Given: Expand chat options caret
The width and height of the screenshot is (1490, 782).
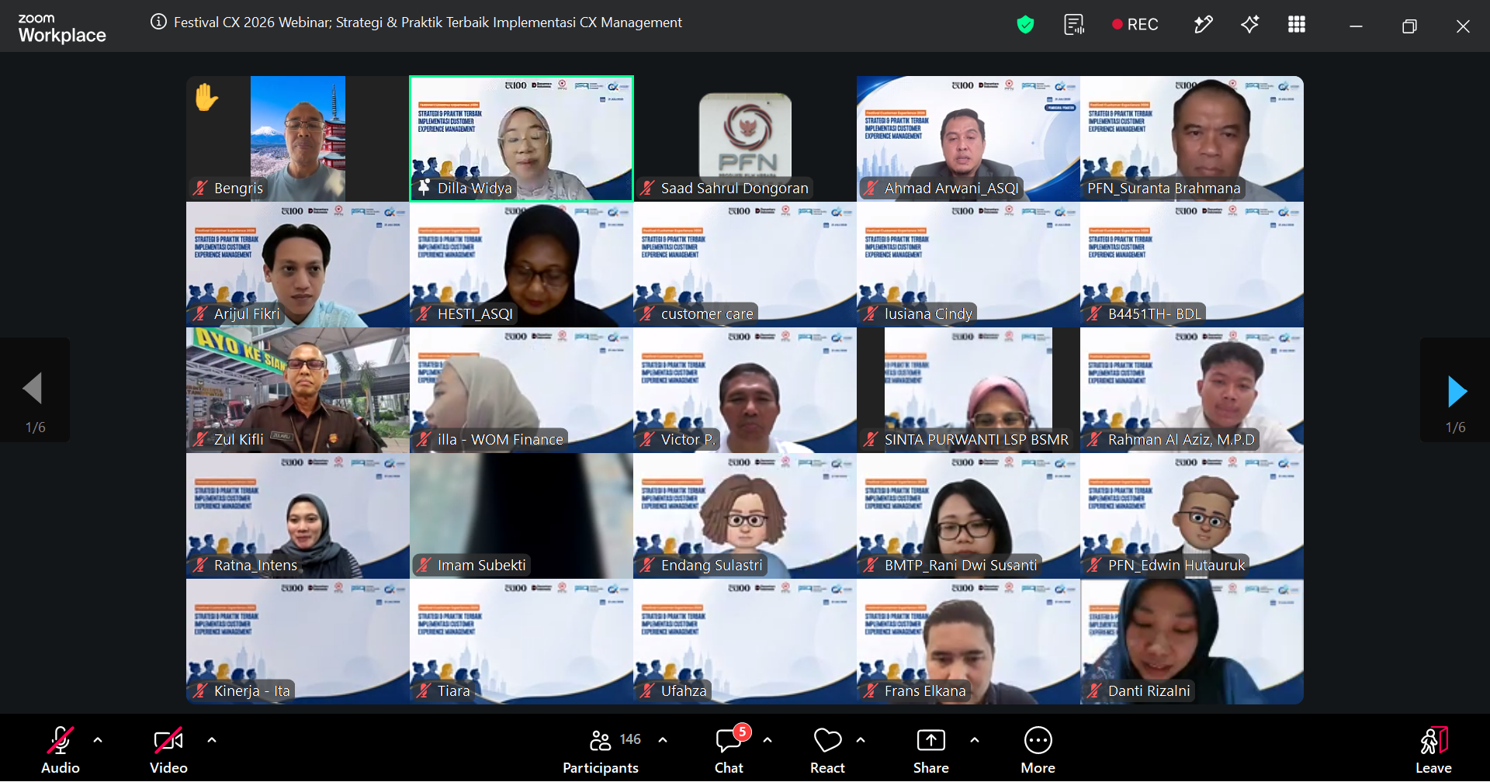Looking at the screenshot, I should [x=768, y=740].
